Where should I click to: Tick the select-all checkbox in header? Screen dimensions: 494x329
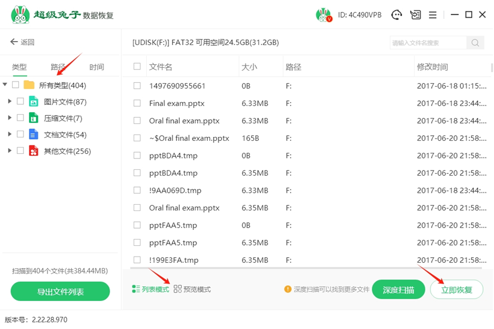137,67
